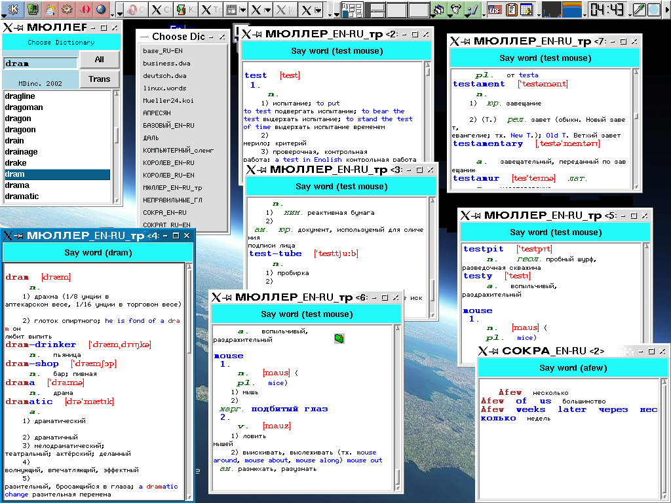671x503 pixels.
Task: Open the calendar organizer tray icon
Action: click(526, 9)
